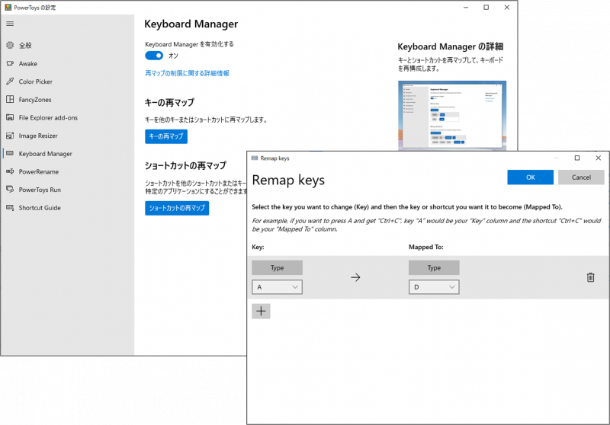Click the Image Resizer icon
Image resolution: width=610 pixels, height=425 pixels.
click(10, 136)
